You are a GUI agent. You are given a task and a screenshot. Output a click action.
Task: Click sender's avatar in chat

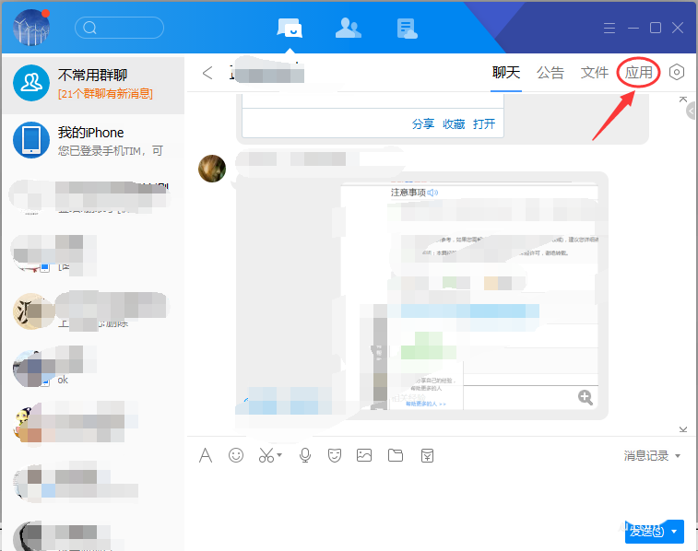pyautogui.click(x=212, y=169)
